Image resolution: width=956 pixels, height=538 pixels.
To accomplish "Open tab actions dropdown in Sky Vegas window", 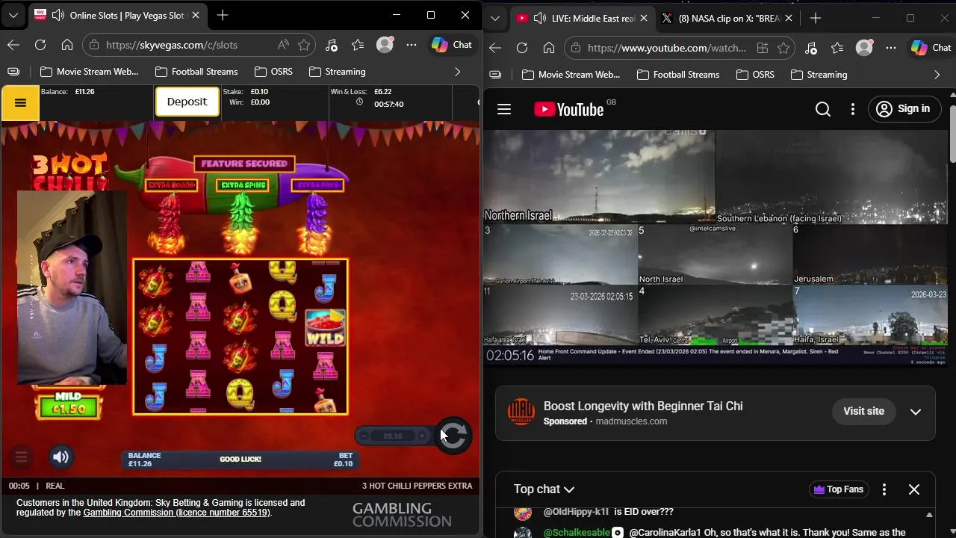I will click(x=13, y=15).
